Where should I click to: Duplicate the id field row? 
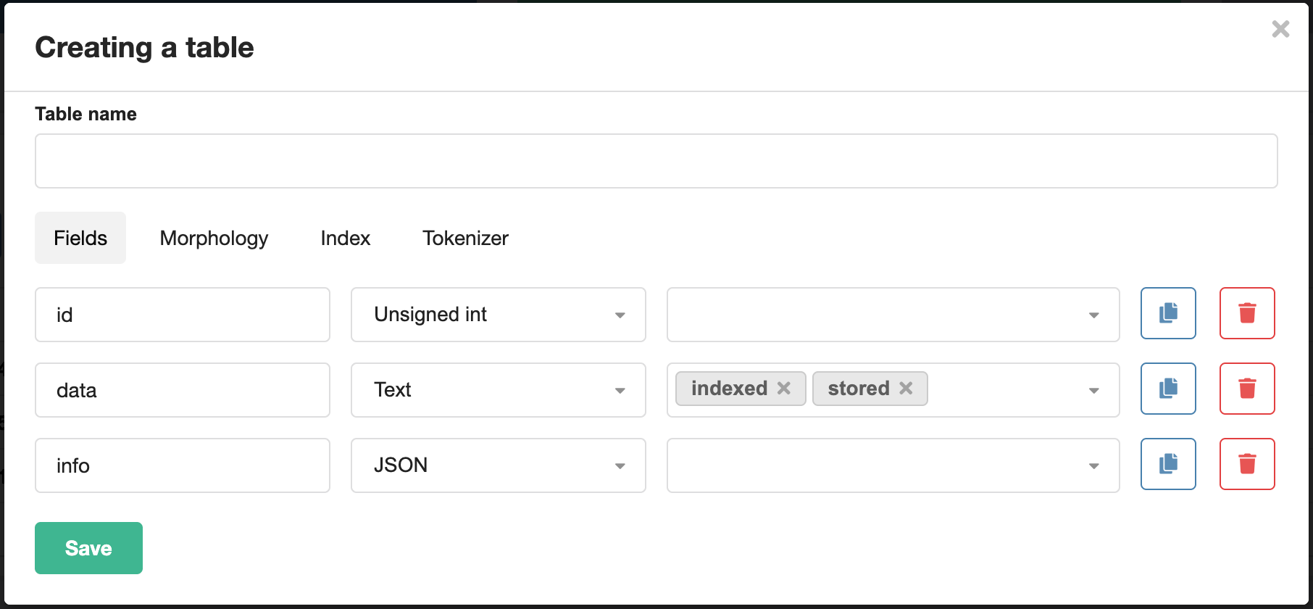click(x=1167, y=314)
